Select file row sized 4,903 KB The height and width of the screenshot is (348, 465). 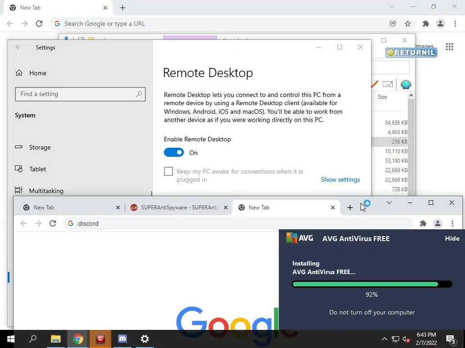point(397,132)
